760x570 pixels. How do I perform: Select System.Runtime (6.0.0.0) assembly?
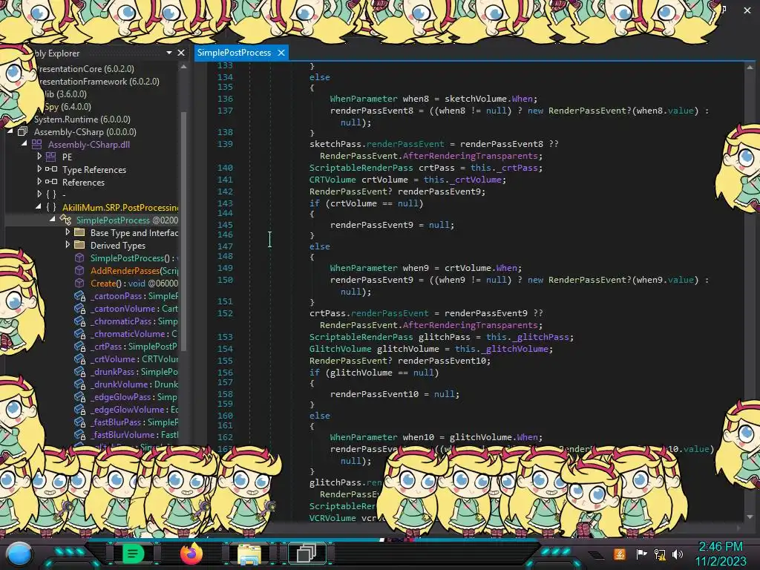coord(82,119)
